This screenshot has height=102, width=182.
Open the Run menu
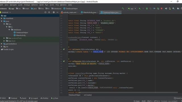coord(47,5)
